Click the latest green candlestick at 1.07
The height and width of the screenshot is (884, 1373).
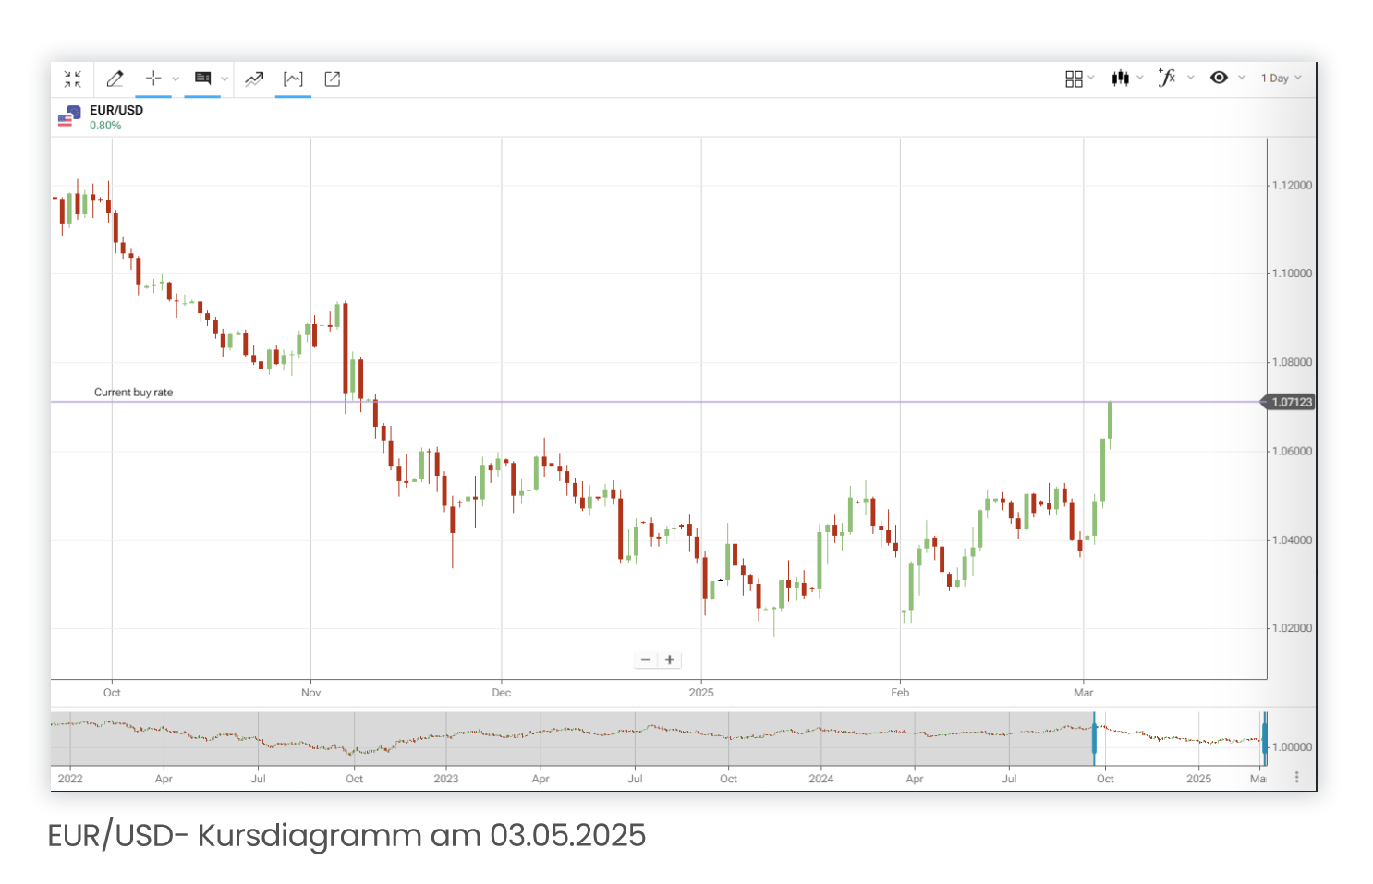tap(1110, 421)
